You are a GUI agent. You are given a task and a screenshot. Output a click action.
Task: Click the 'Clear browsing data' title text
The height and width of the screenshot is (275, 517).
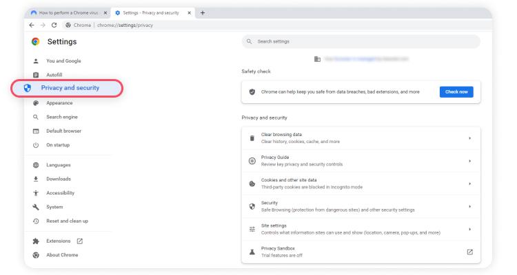click(x=281, y=135)
